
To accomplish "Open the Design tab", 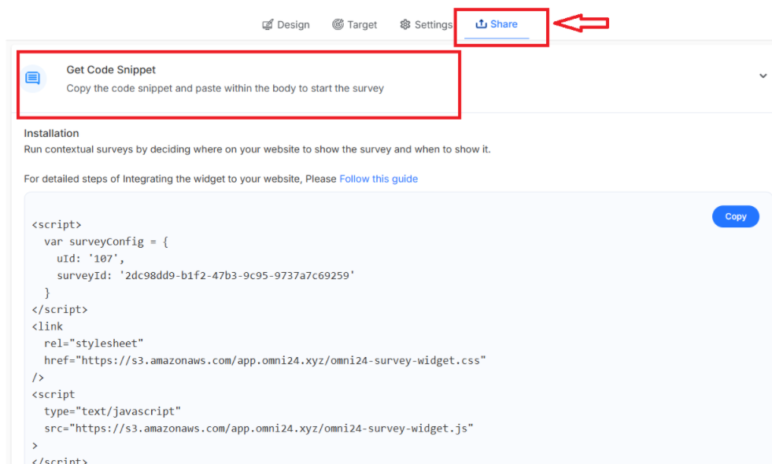I will coord(286,24).
